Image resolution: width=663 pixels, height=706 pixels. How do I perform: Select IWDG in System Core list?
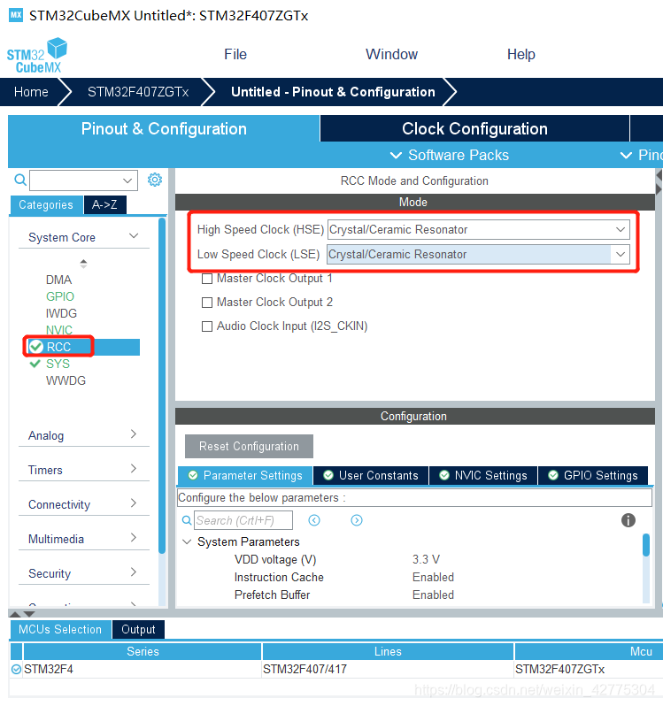click(x=61, y=313)
